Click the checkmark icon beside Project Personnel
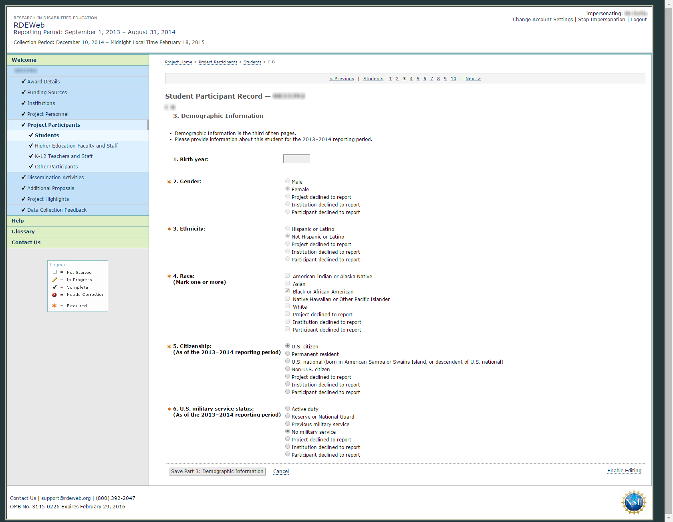The width and height of the screenshot is (673, 522). [x=23, y=114]
